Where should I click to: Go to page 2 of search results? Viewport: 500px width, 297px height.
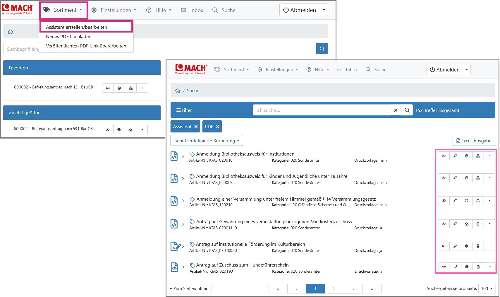(x=334, y=289)
